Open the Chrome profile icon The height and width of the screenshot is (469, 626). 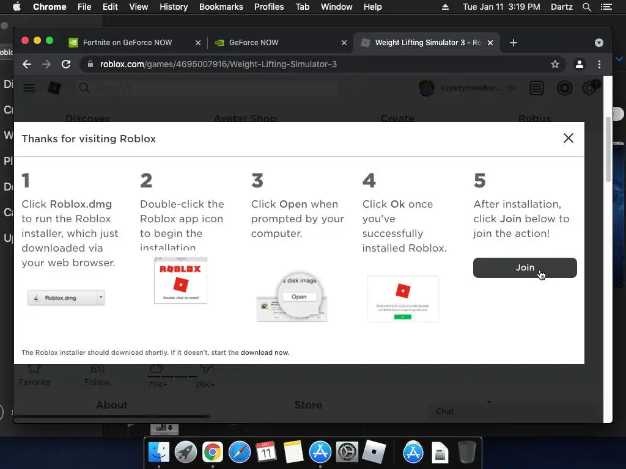pyautogui.click(x=580, y=64)
